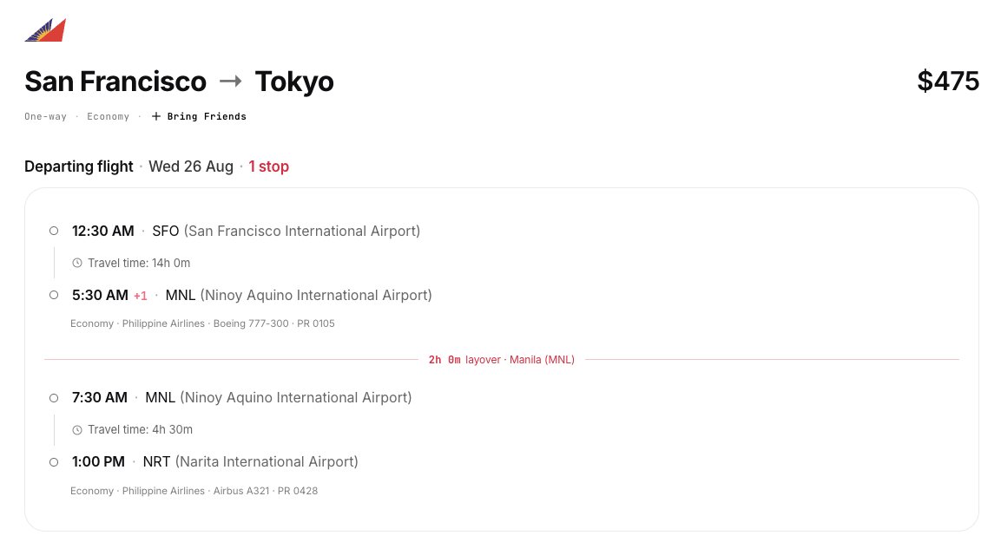Screen dimensions: 1001x555
Task: Click the 12:30 AM departure time
Action: 102,231
